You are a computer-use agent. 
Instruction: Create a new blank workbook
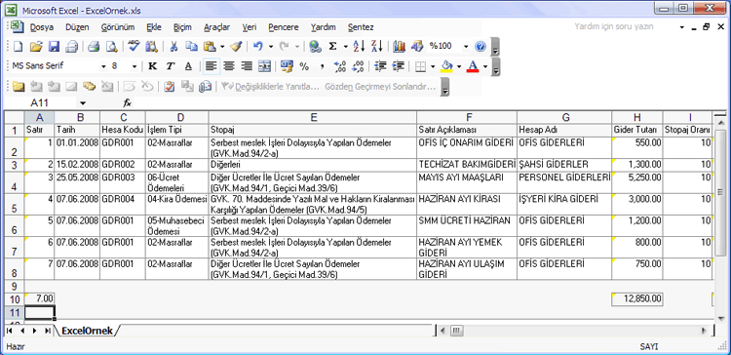tap(18, 46)
